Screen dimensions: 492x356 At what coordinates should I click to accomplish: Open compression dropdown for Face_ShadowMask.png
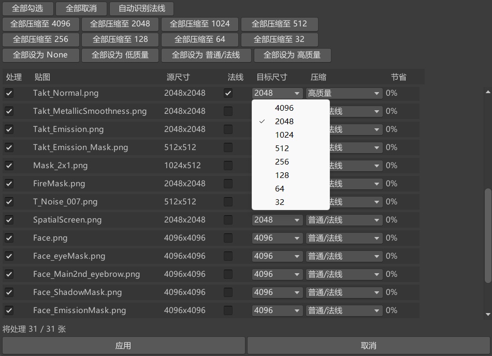[x=344, y=292]
